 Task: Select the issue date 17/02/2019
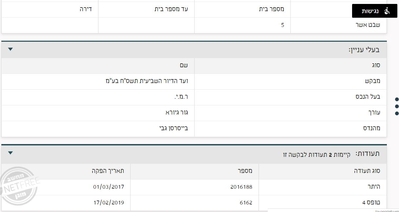pyautogui.click(x=108, y=202)
